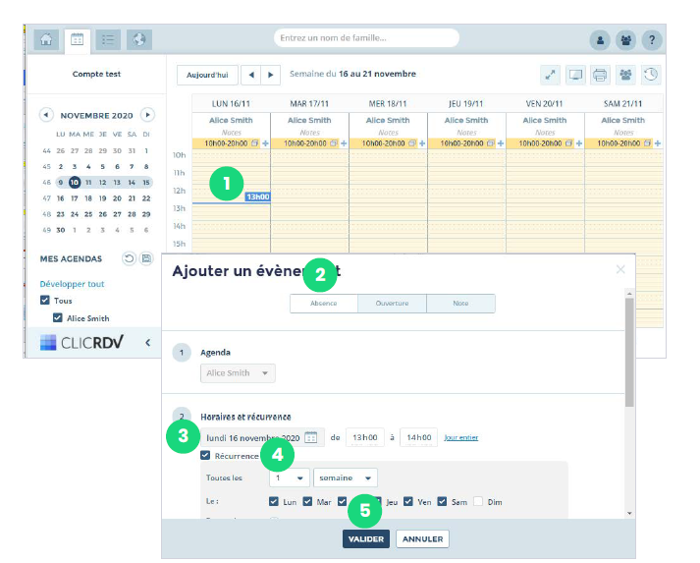Image resolution: width=700 pixels, height=563 pixels.
Task: Open date picker calendar icon in dialog
Action: (x=311, y=437)
